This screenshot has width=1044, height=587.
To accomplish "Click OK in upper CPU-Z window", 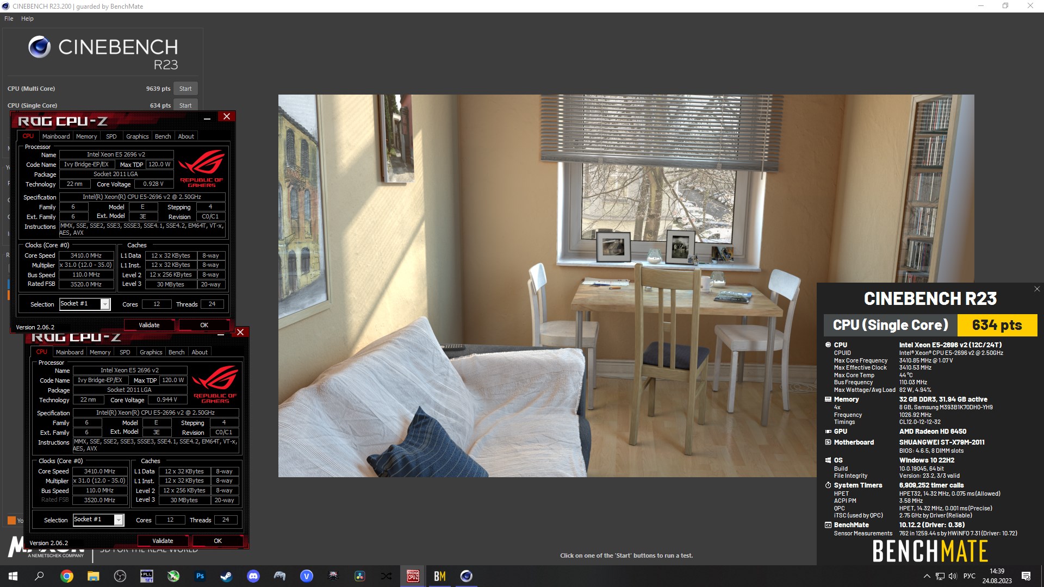I will pos(204,325).
